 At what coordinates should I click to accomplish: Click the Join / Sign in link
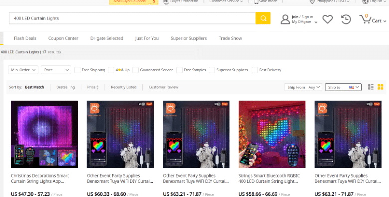[x=302, y=17]
